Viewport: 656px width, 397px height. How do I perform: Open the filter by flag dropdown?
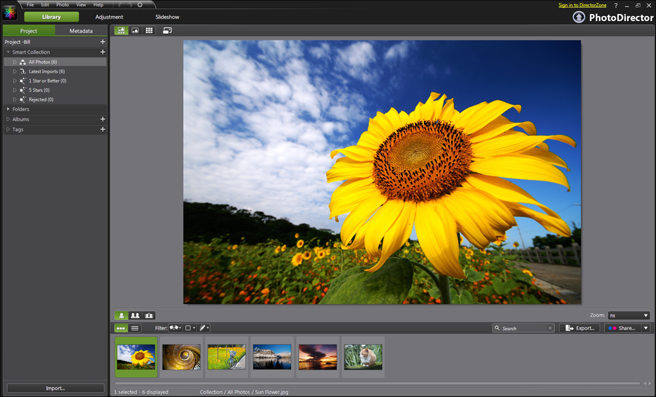pyautogui.click(x=175, y=328)
